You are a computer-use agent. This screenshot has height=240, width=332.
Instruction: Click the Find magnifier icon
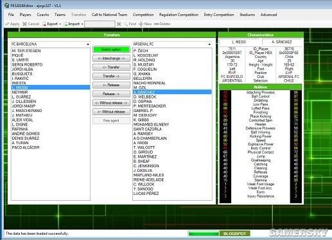pos(126,24)
